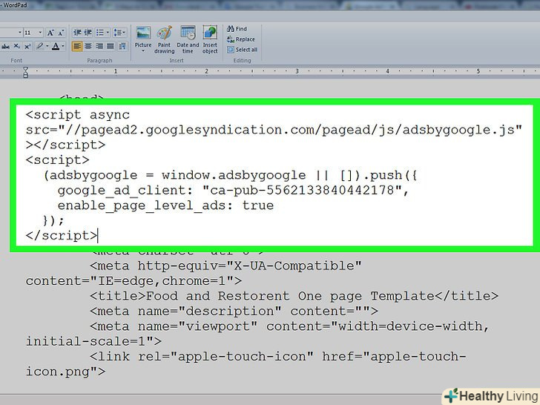Open the line spacing menu
540x405 pixels.
click(x=119, y=33)
